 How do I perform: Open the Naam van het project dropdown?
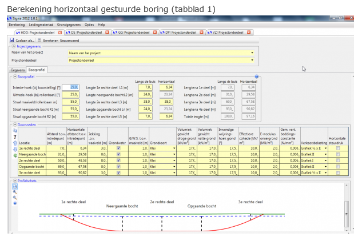click(252, 53)
